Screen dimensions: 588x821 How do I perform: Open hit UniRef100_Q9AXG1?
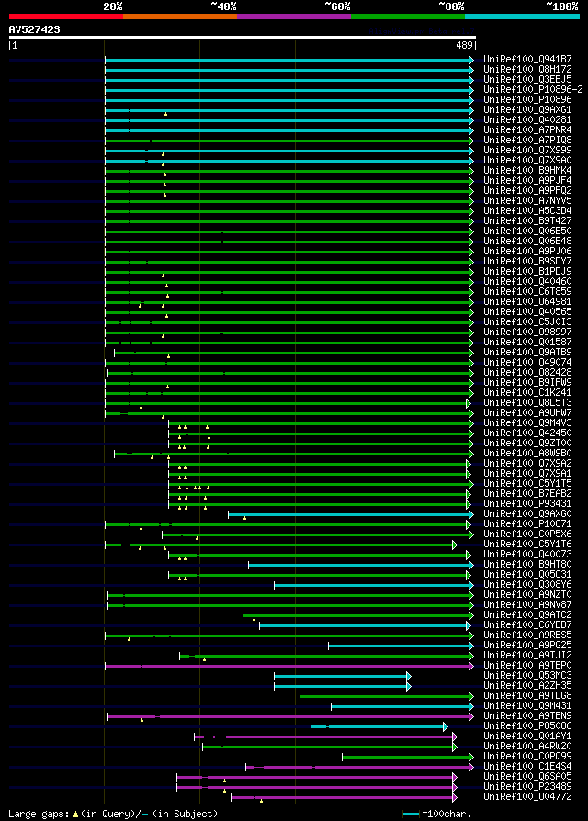[x=527, y=110]
